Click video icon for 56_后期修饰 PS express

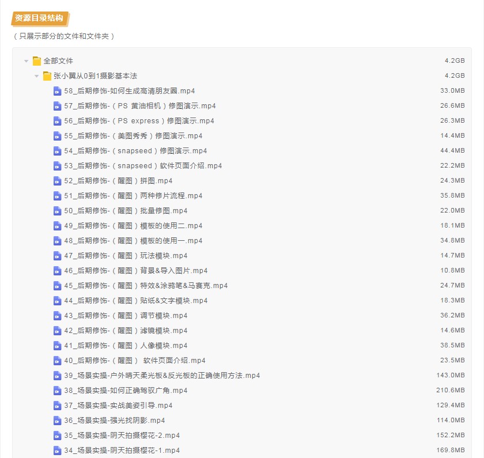click(x=58, y=121)
